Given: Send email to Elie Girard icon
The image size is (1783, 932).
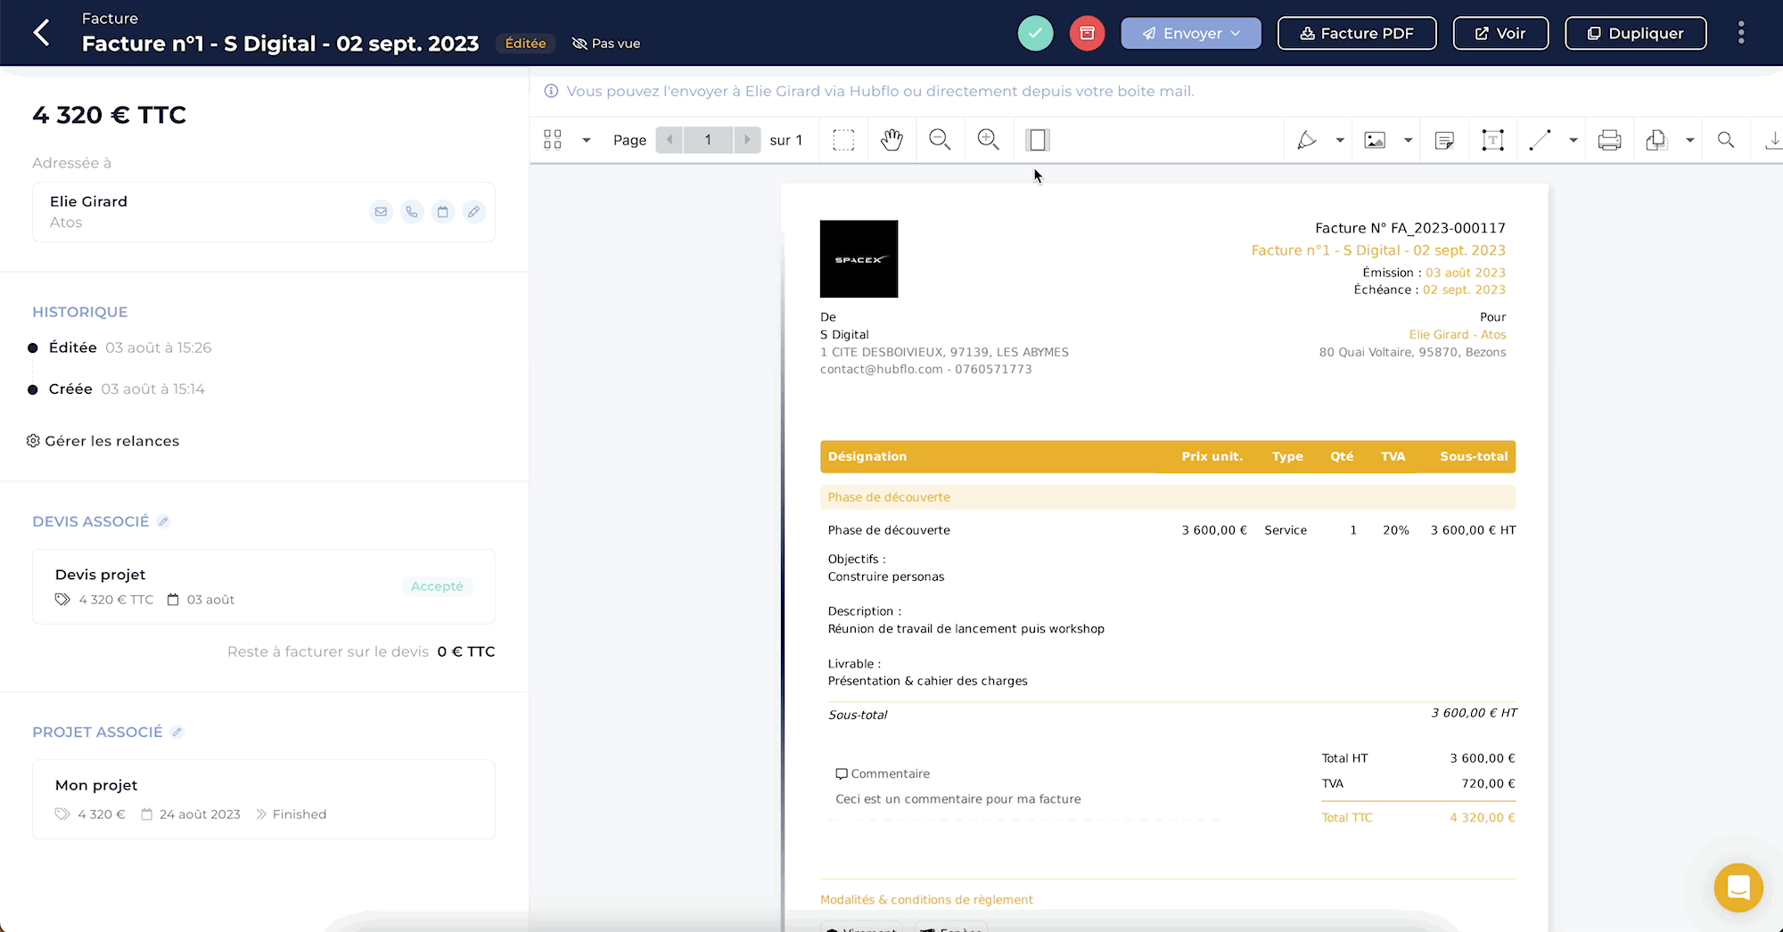Looking at the screenshot, I should tap(381, 212).
